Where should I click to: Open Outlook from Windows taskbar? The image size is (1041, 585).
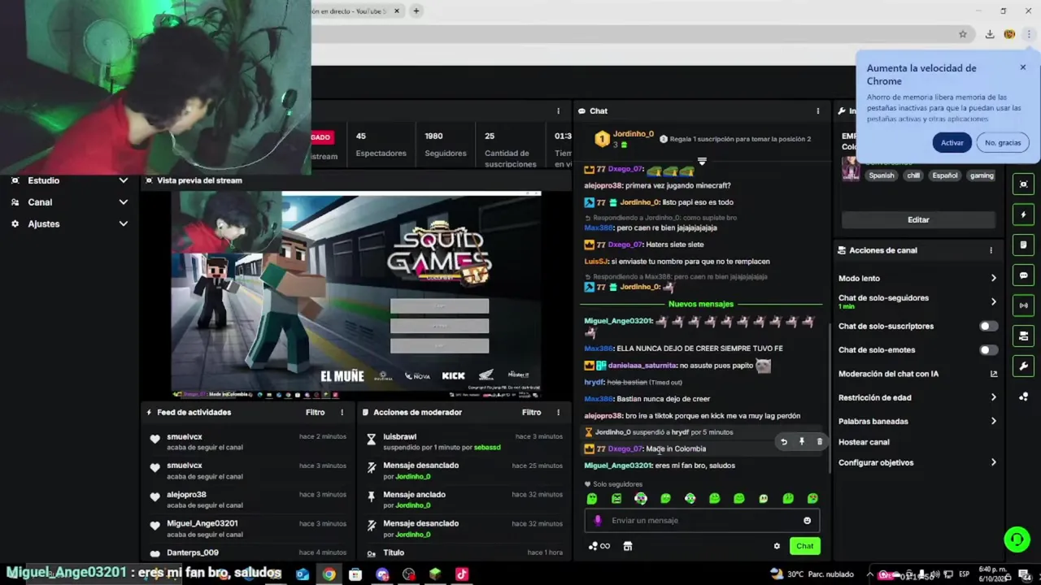click(x=303, y=574)
